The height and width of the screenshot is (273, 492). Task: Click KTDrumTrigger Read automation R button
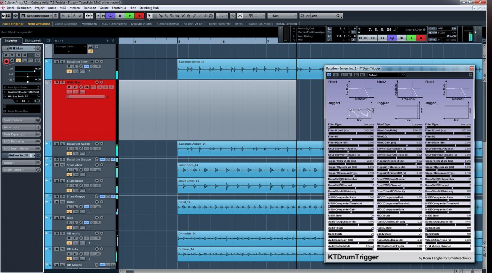click(x=343, y=75)
